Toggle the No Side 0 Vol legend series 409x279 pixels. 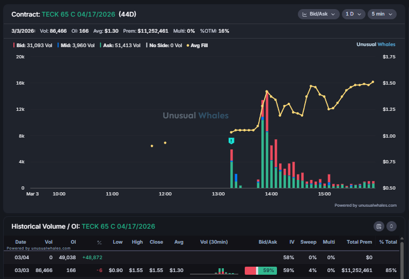coord(164,46)
